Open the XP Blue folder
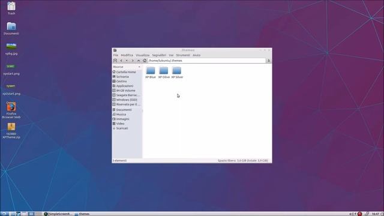This screenshot has width=384, height=216. [x=151, y=73]
